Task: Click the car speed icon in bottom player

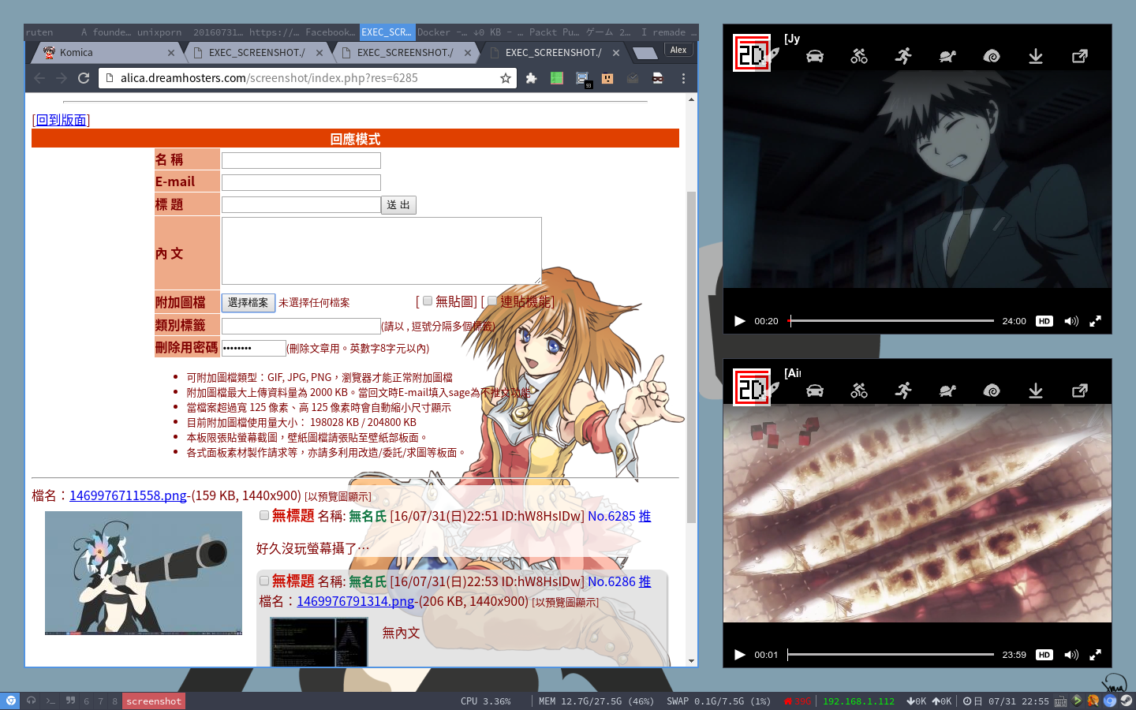Action: point(815,390)
